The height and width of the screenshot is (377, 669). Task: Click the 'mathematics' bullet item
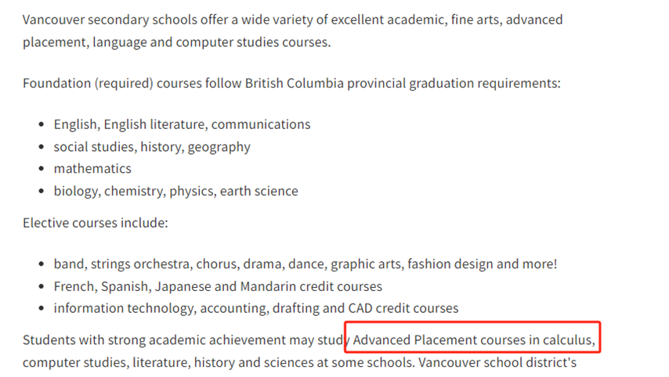tap(92, 169)
